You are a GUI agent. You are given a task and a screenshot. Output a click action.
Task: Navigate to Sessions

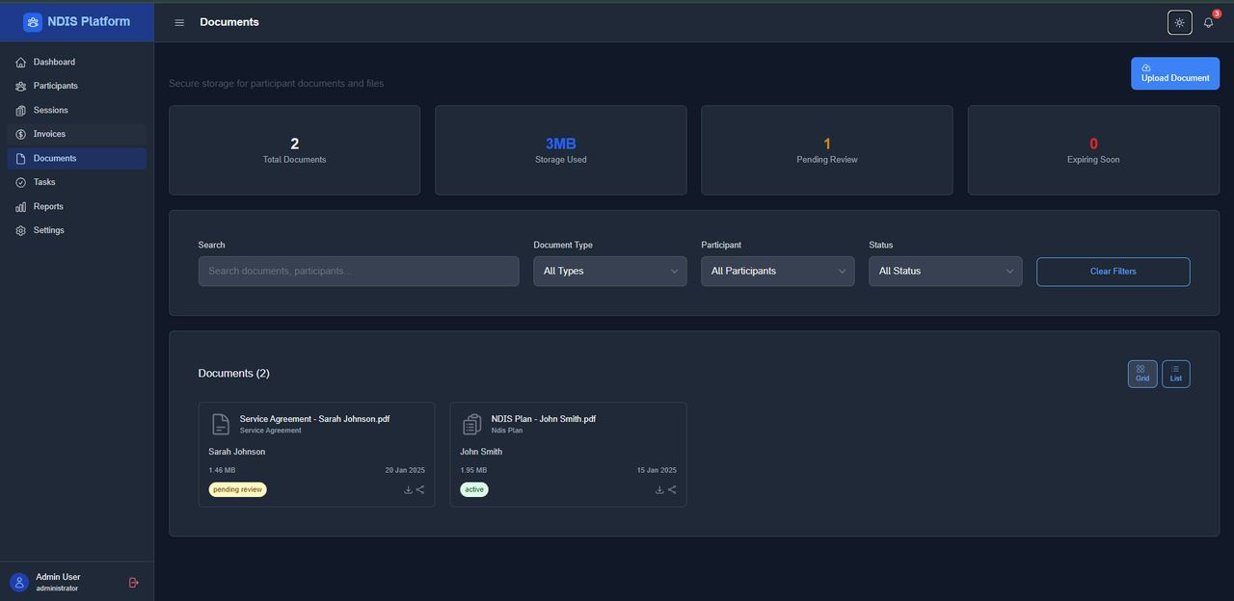77,110
